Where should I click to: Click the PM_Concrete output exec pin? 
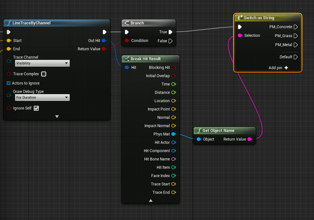coord(296,27)
